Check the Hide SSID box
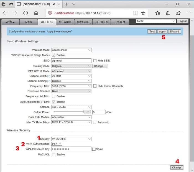 [95, 61]
